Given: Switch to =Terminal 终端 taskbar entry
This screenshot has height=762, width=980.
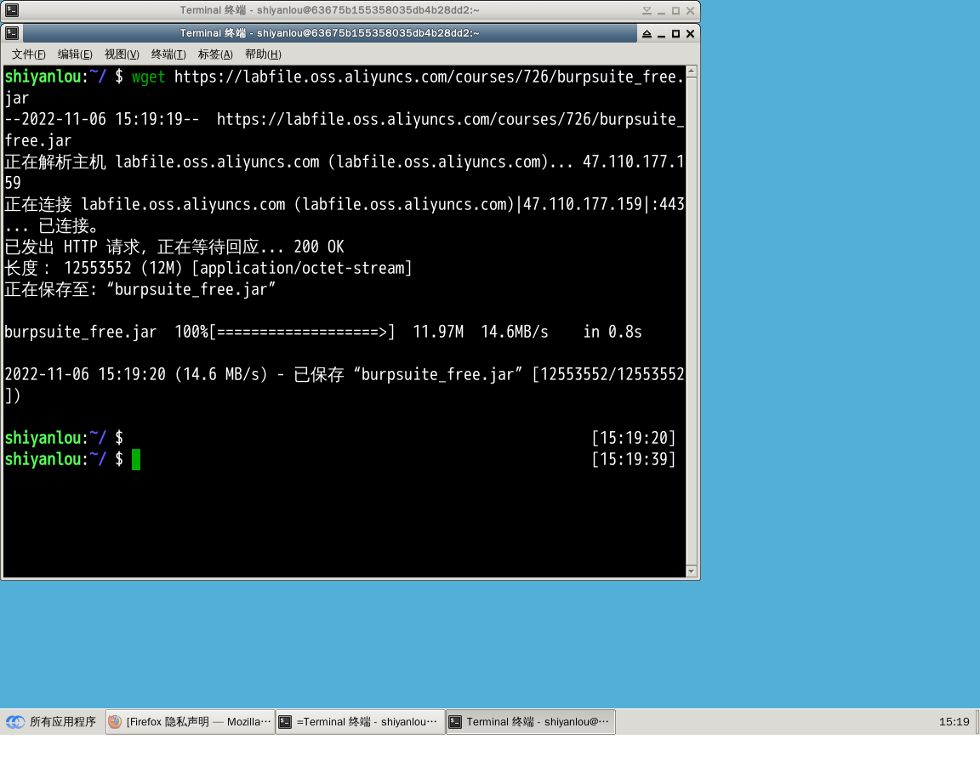Looking at the screenshot, I should (361, 722).
